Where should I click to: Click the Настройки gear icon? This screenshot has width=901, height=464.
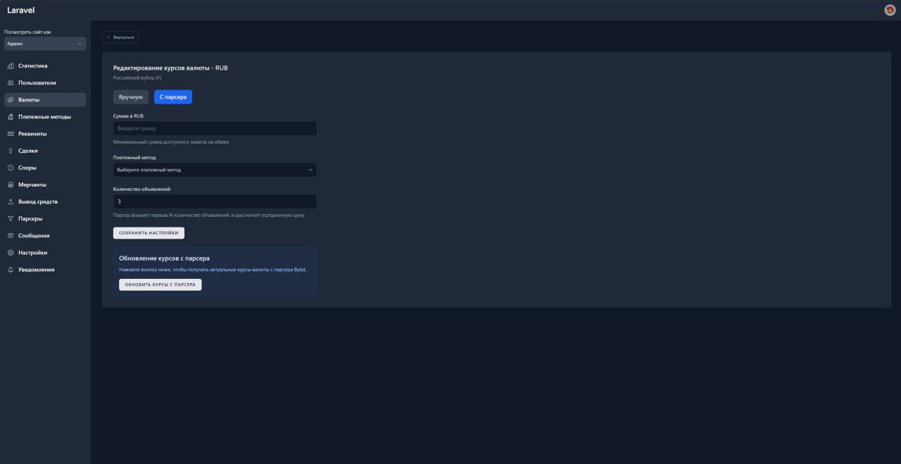11,253
